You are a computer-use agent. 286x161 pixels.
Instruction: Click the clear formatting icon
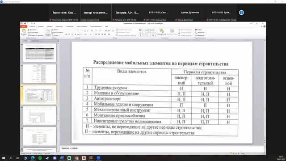point(92,30)
